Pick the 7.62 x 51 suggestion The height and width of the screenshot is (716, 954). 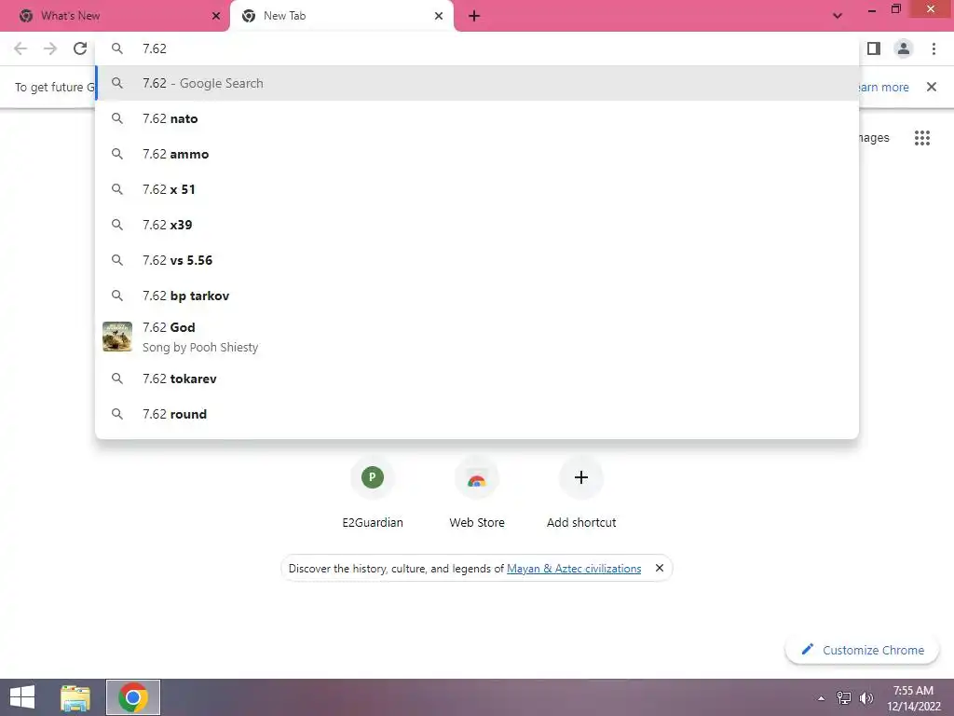point(477,189)
